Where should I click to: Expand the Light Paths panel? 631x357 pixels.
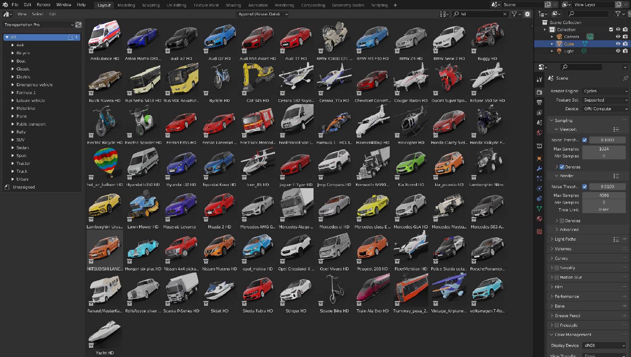click(x=552, y=239)
